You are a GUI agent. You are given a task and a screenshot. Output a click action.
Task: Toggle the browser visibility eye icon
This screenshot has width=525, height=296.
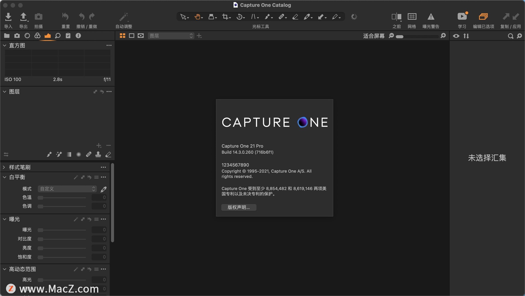456,36
